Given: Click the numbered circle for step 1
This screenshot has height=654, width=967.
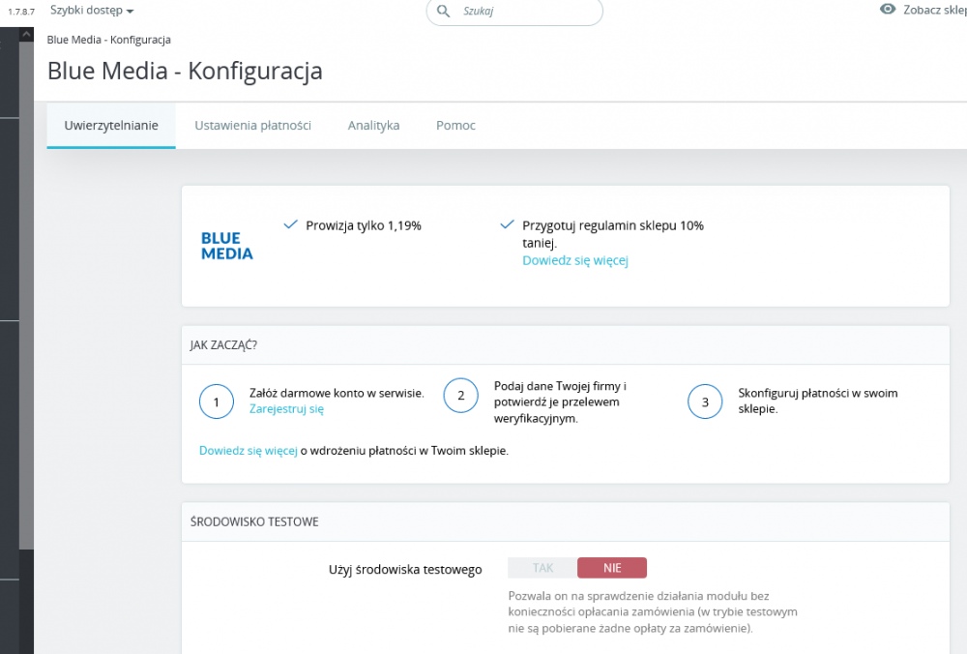Looking at the screenshot, I should pos(216,401).
